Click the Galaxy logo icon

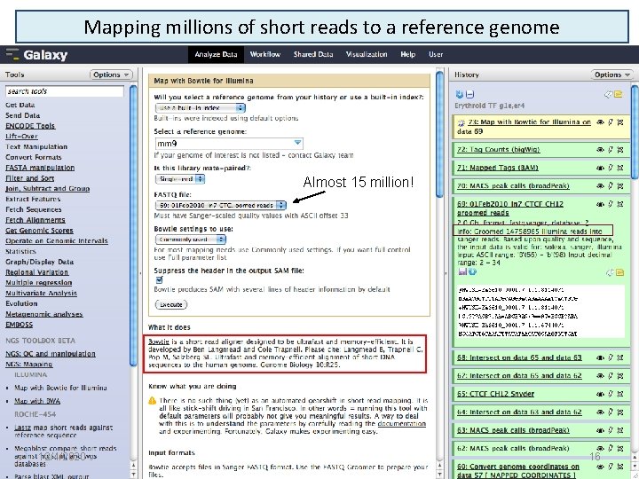(x=12, y=54)
